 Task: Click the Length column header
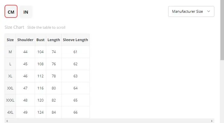54,40
